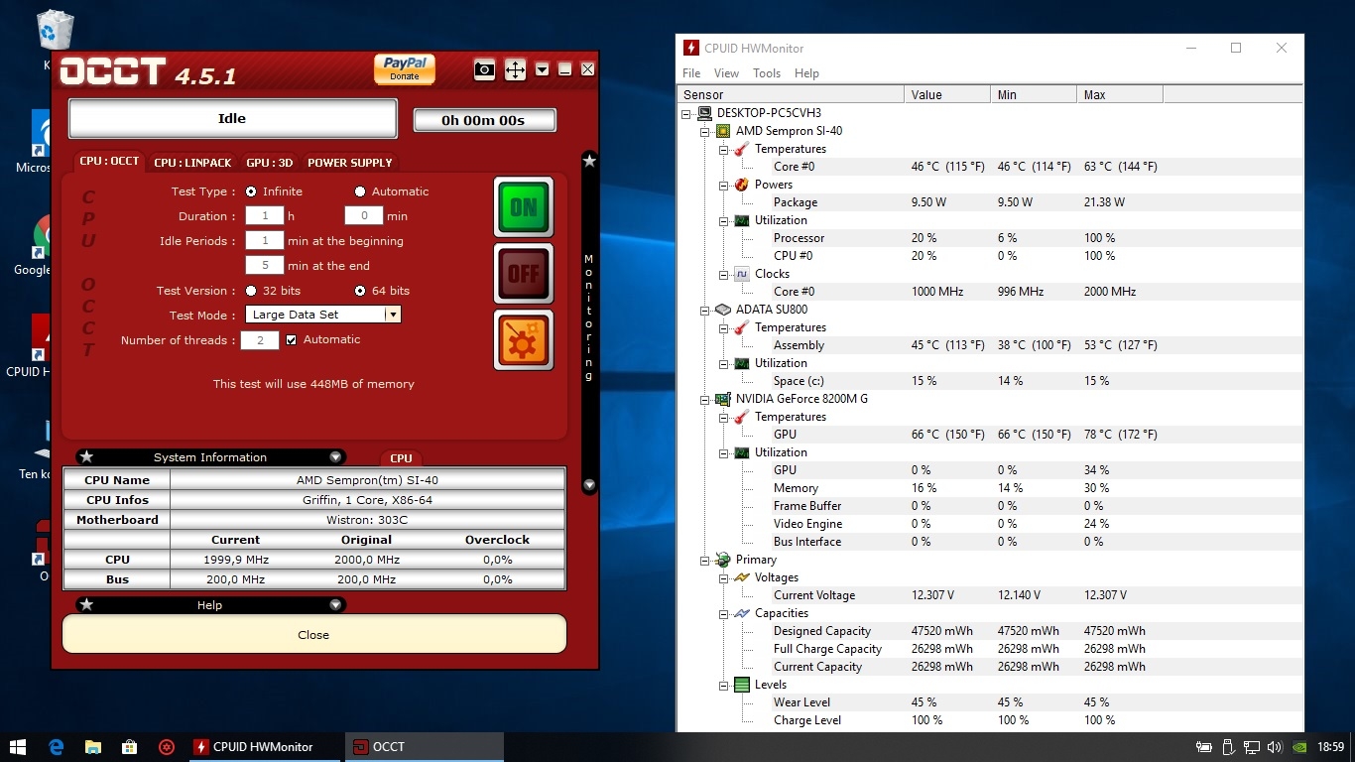Click the idle minutes at the beginning field
The width and height of the screenshot is (1355, 762).
[265, 240]
